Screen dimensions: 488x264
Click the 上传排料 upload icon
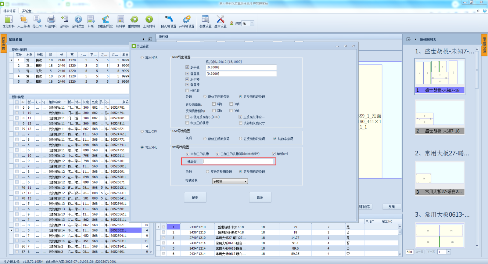[x=149, y=20]
